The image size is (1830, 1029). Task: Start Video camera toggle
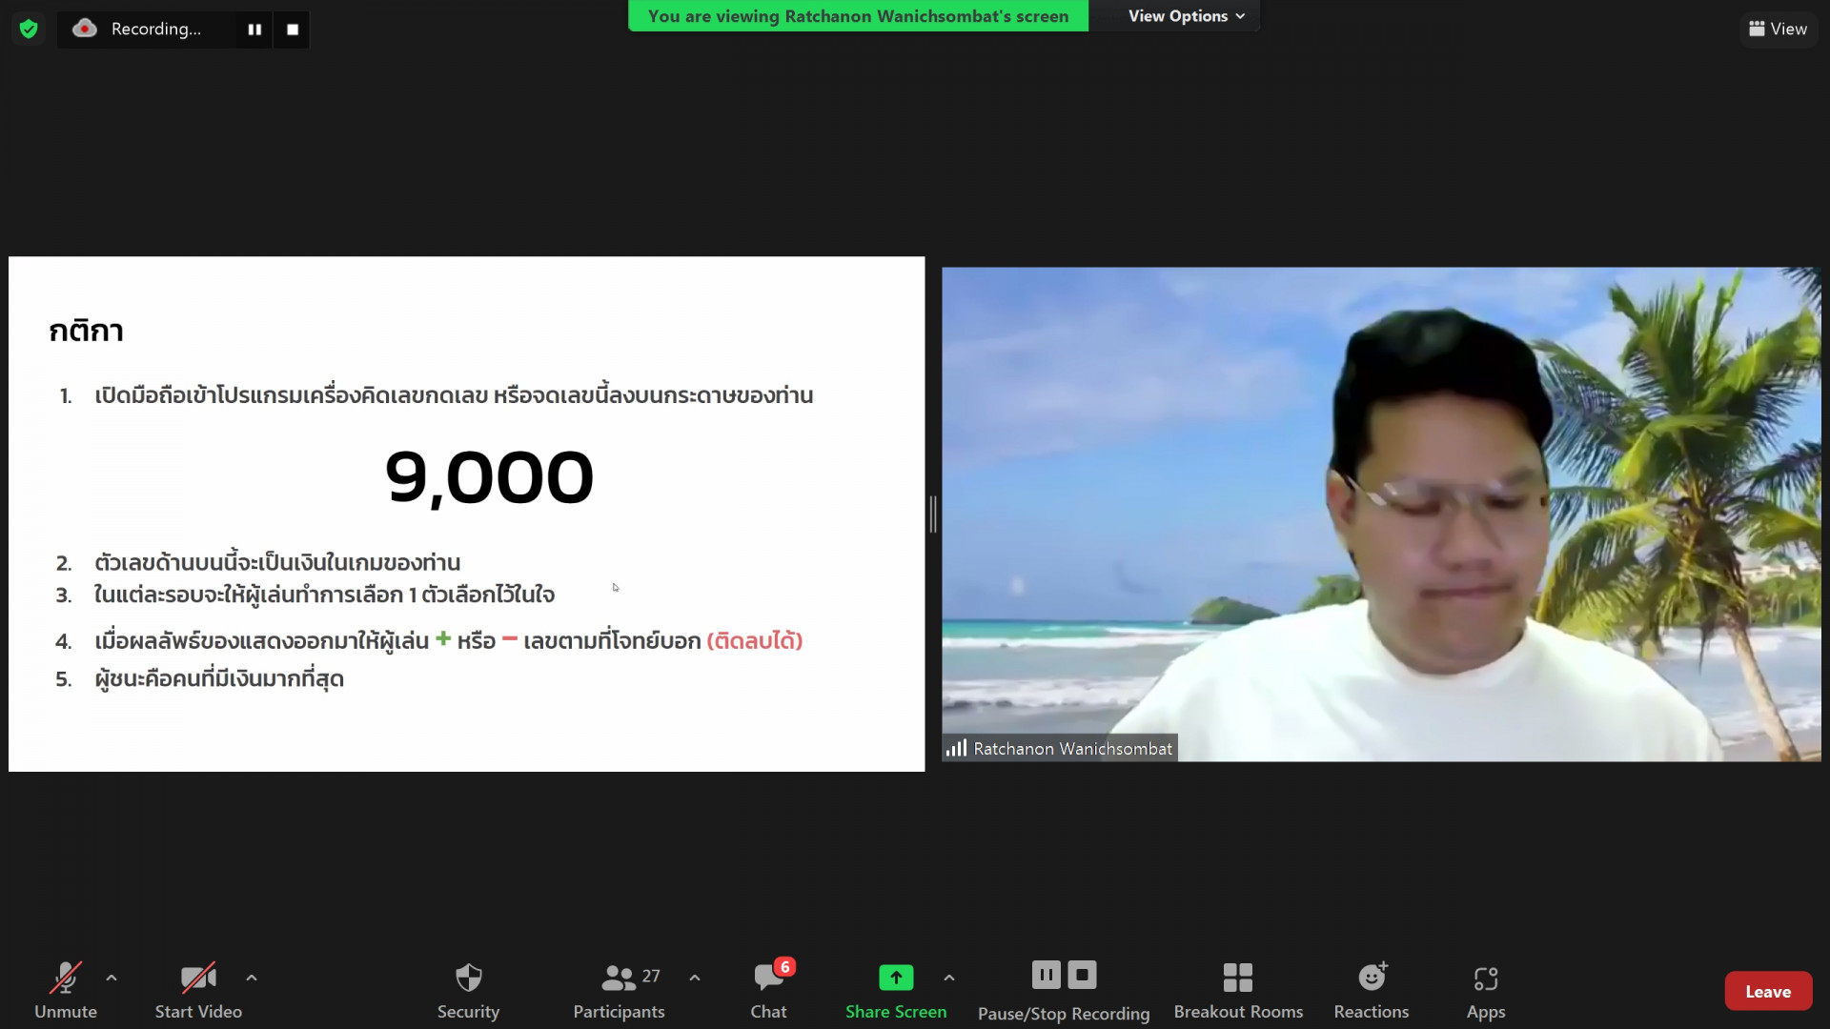pos(198,991)
